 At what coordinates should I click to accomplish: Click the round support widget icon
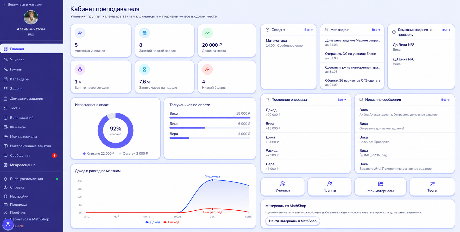[x=8, y=224]
